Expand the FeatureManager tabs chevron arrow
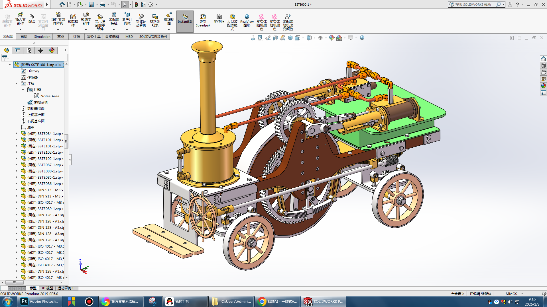The image size is (547, 307). 65,50
